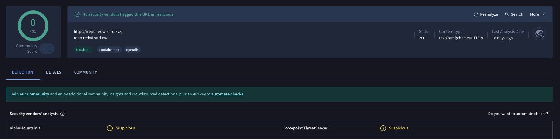The width and height of the screenshot is (560, 139).
Task: Click the info icon beside Security vendors' analysis
Action: click(x=63, y=114)
